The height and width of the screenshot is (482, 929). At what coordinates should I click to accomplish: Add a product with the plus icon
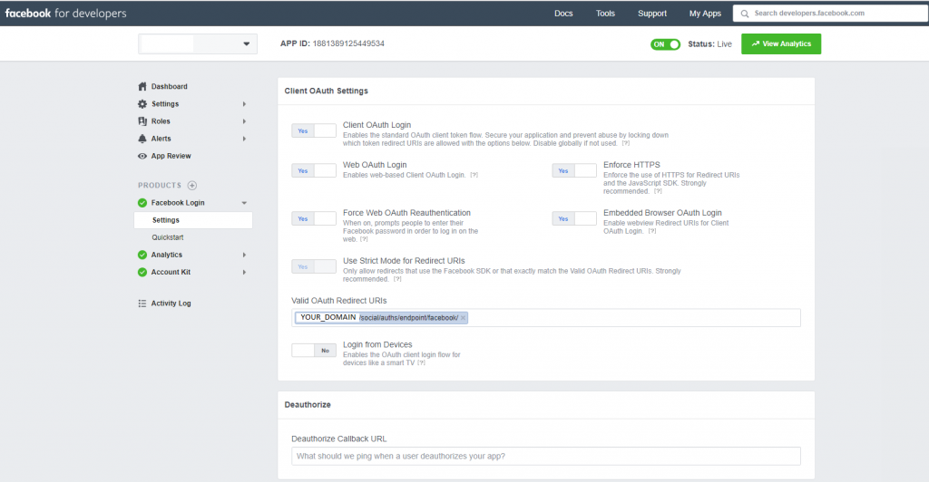[192, 185]
